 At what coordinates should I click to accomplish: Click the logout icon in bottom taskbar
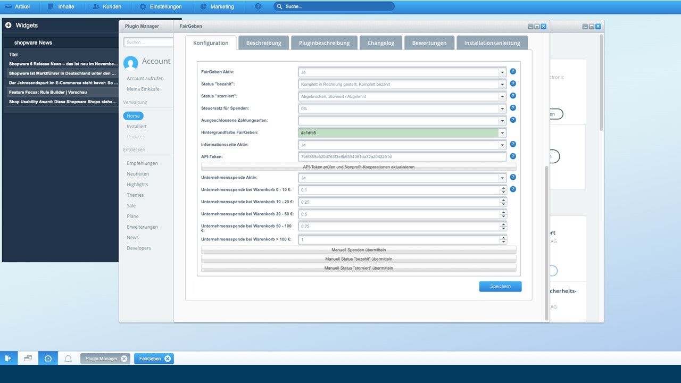click(x=8, y=359)
